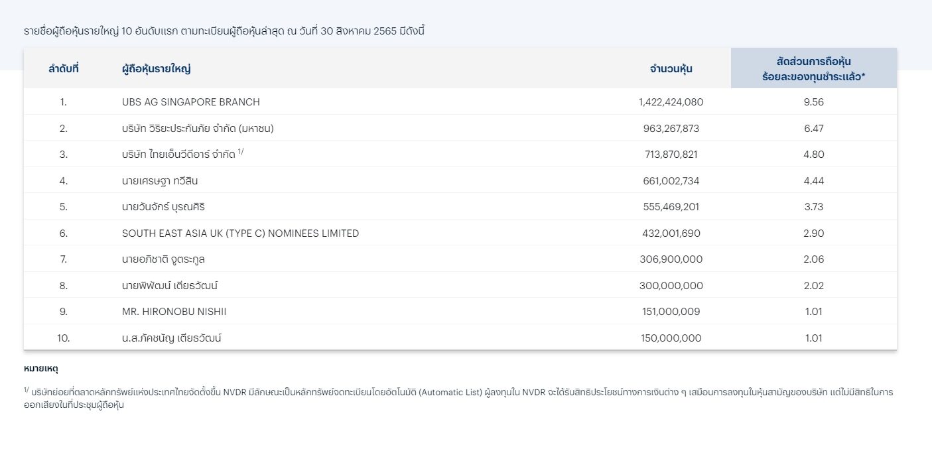Click percentage value 9.56
The image size is (932, 449).
(x=814, y=102)
